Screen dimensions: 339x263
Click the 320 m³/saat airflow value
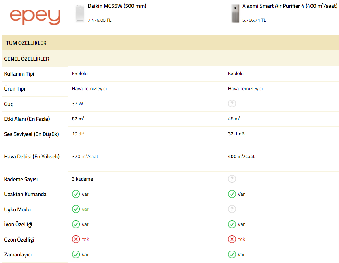click(x=85, y=156)
